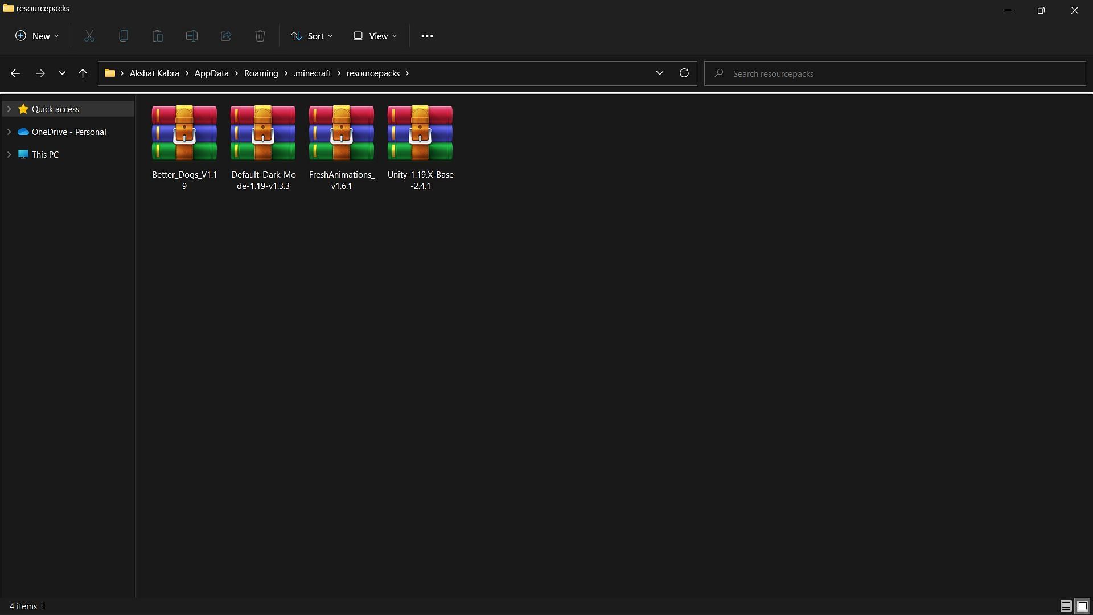Open the See more three-dots menu
This screenshot has height=615, width=1093.
[x=427, y=36]
